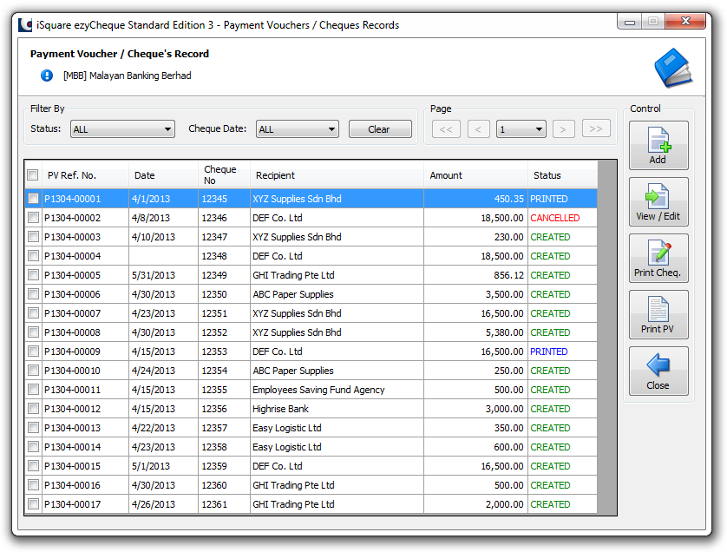Tick the select-all checkbox in table header
727x552 pixels.
point(32,174)
